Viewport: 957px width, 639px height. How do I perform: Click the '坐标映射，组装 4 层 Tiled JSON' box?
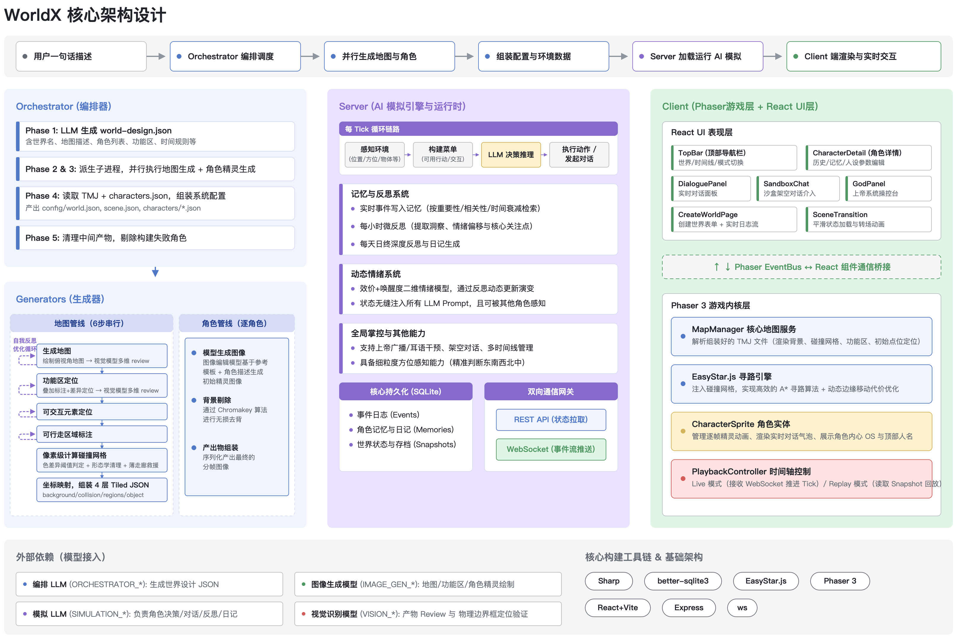tap(102, 490)
